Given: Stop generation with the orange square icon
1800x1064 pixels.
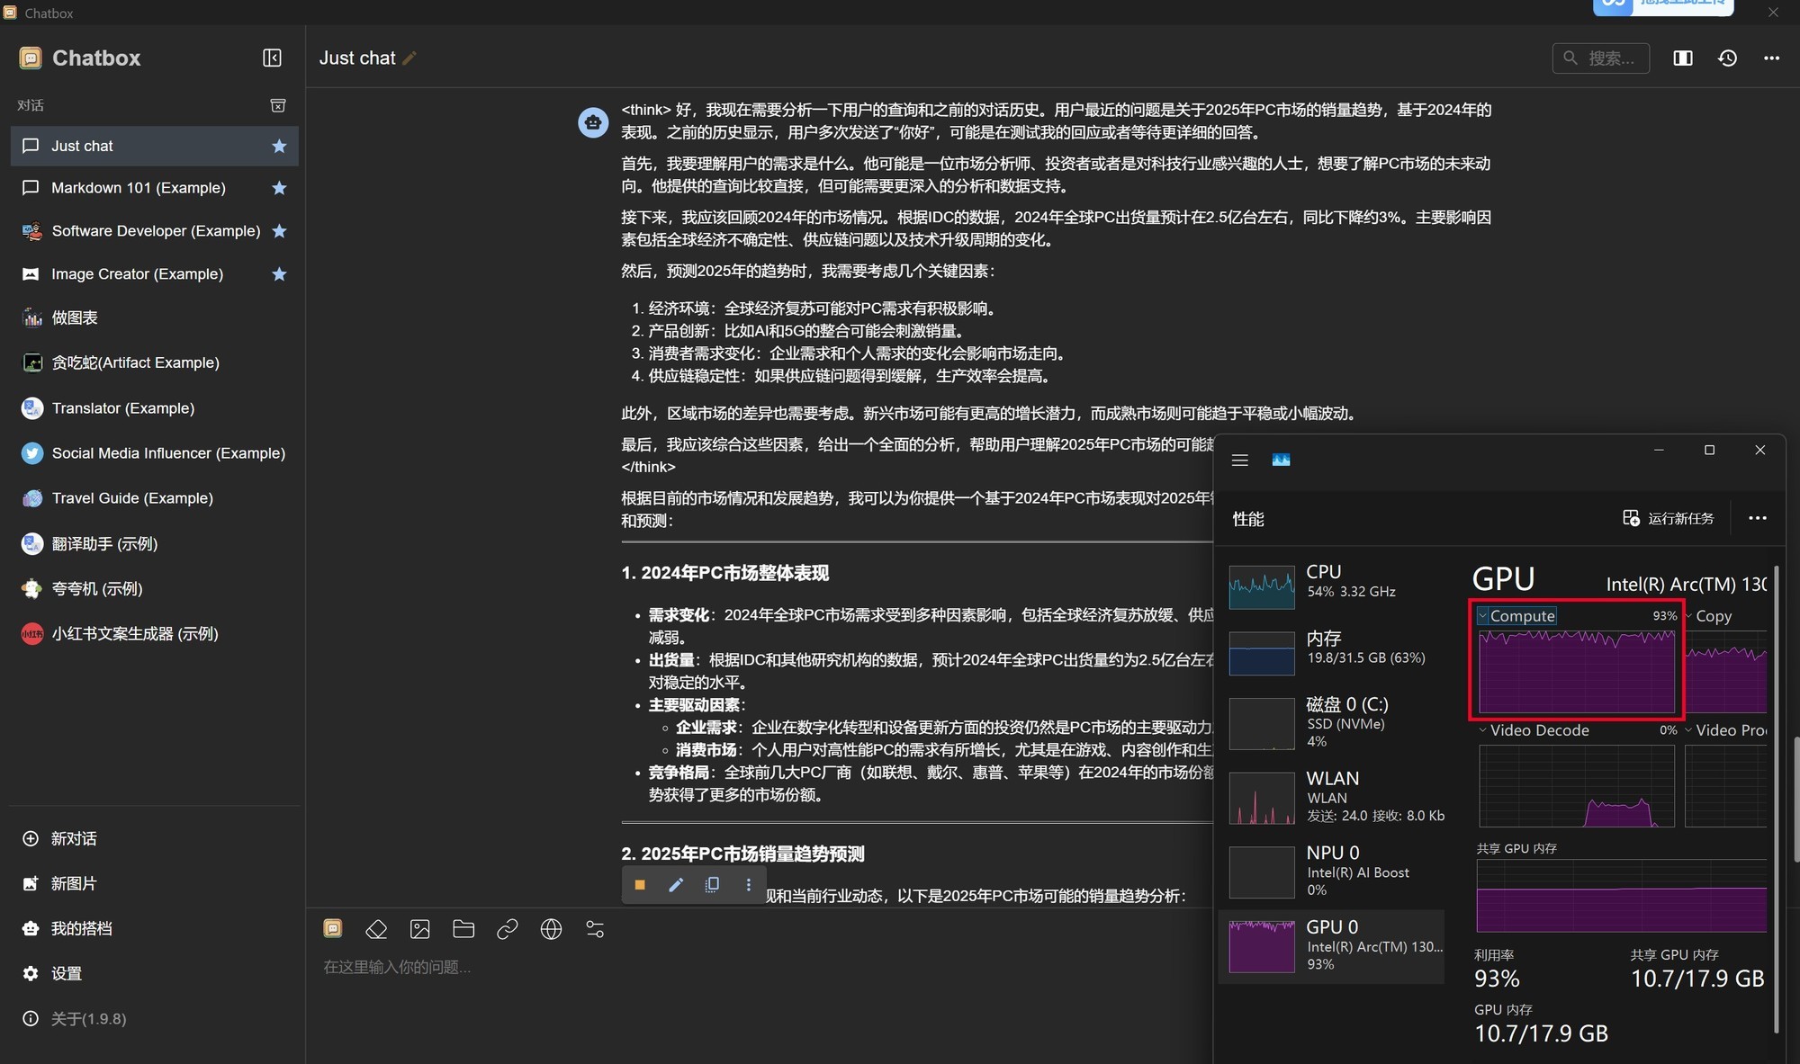Looking at the screenshot, I should (640, 885).
